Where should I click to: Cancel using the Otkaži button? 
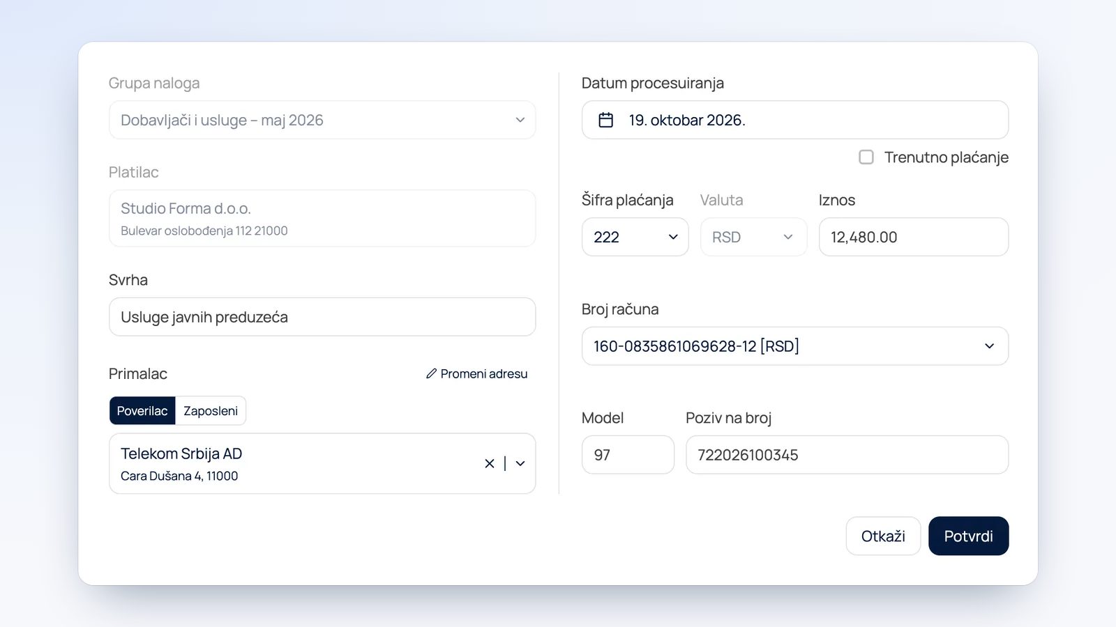(883, 536)
